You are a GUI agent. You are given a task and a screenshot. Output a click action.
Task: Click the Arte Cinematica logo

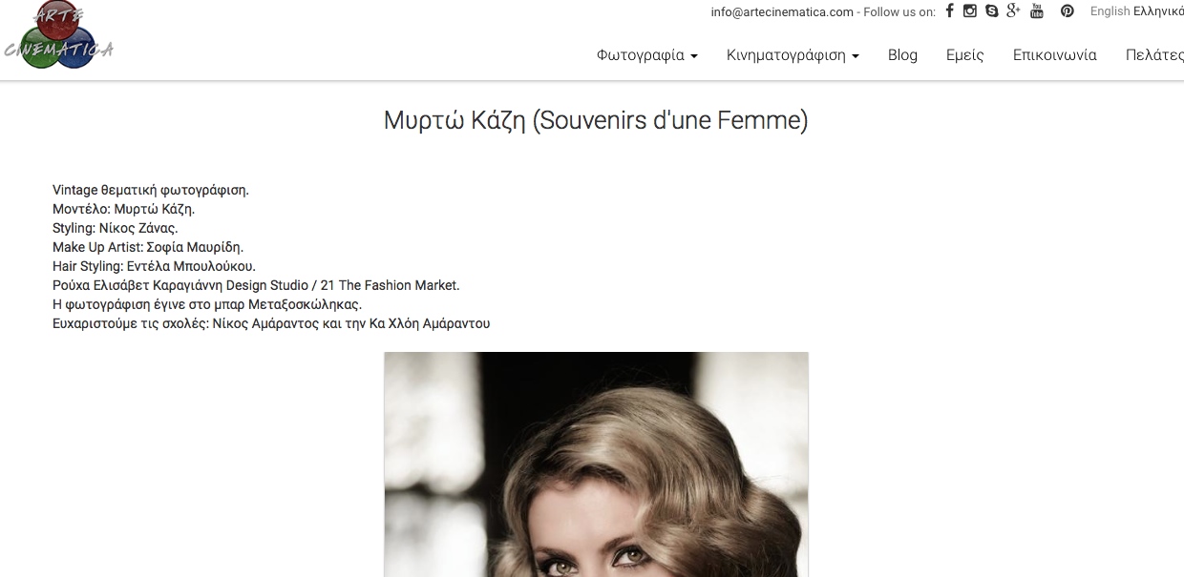tap(58, 35)
